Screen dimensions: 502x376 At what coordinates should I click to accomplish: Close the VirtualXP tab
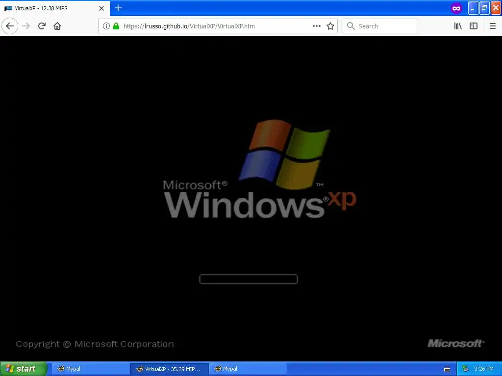101,8
